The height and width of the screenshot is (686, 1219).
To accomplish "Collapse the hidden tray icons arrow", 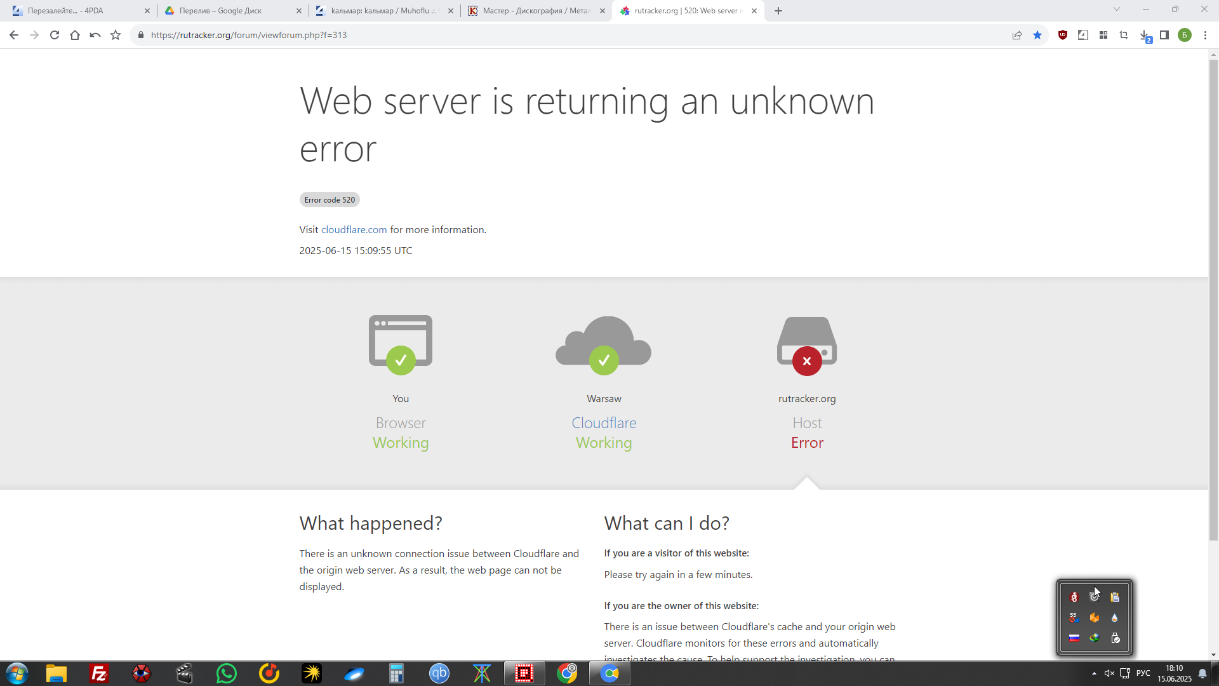I will pos(1094,673).
